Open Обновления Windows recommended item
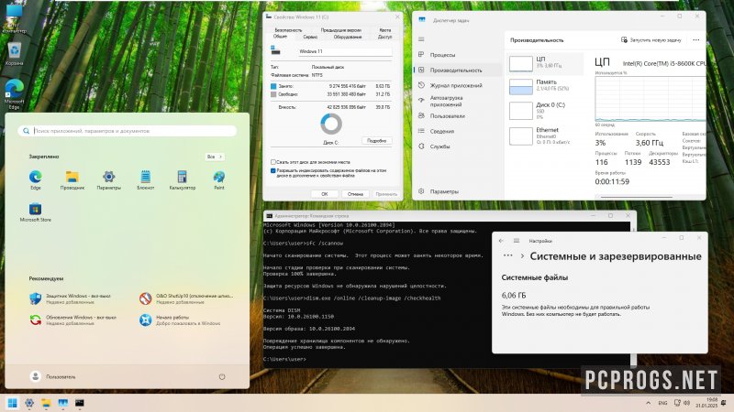Image resolution: width=734 pixels, height=412 pixels. 72,320
